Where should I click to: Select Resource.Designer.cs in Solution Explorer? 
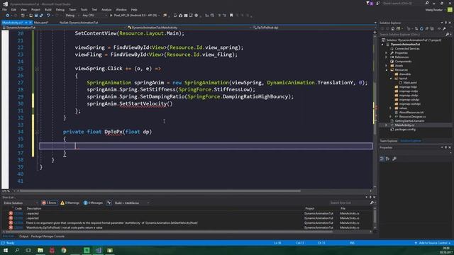[412, 116]
